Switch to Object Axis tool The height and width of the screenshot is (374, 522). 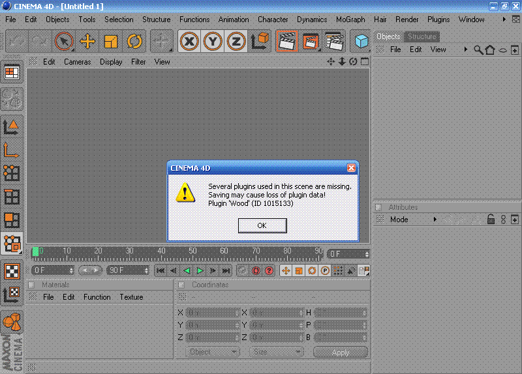12,151
